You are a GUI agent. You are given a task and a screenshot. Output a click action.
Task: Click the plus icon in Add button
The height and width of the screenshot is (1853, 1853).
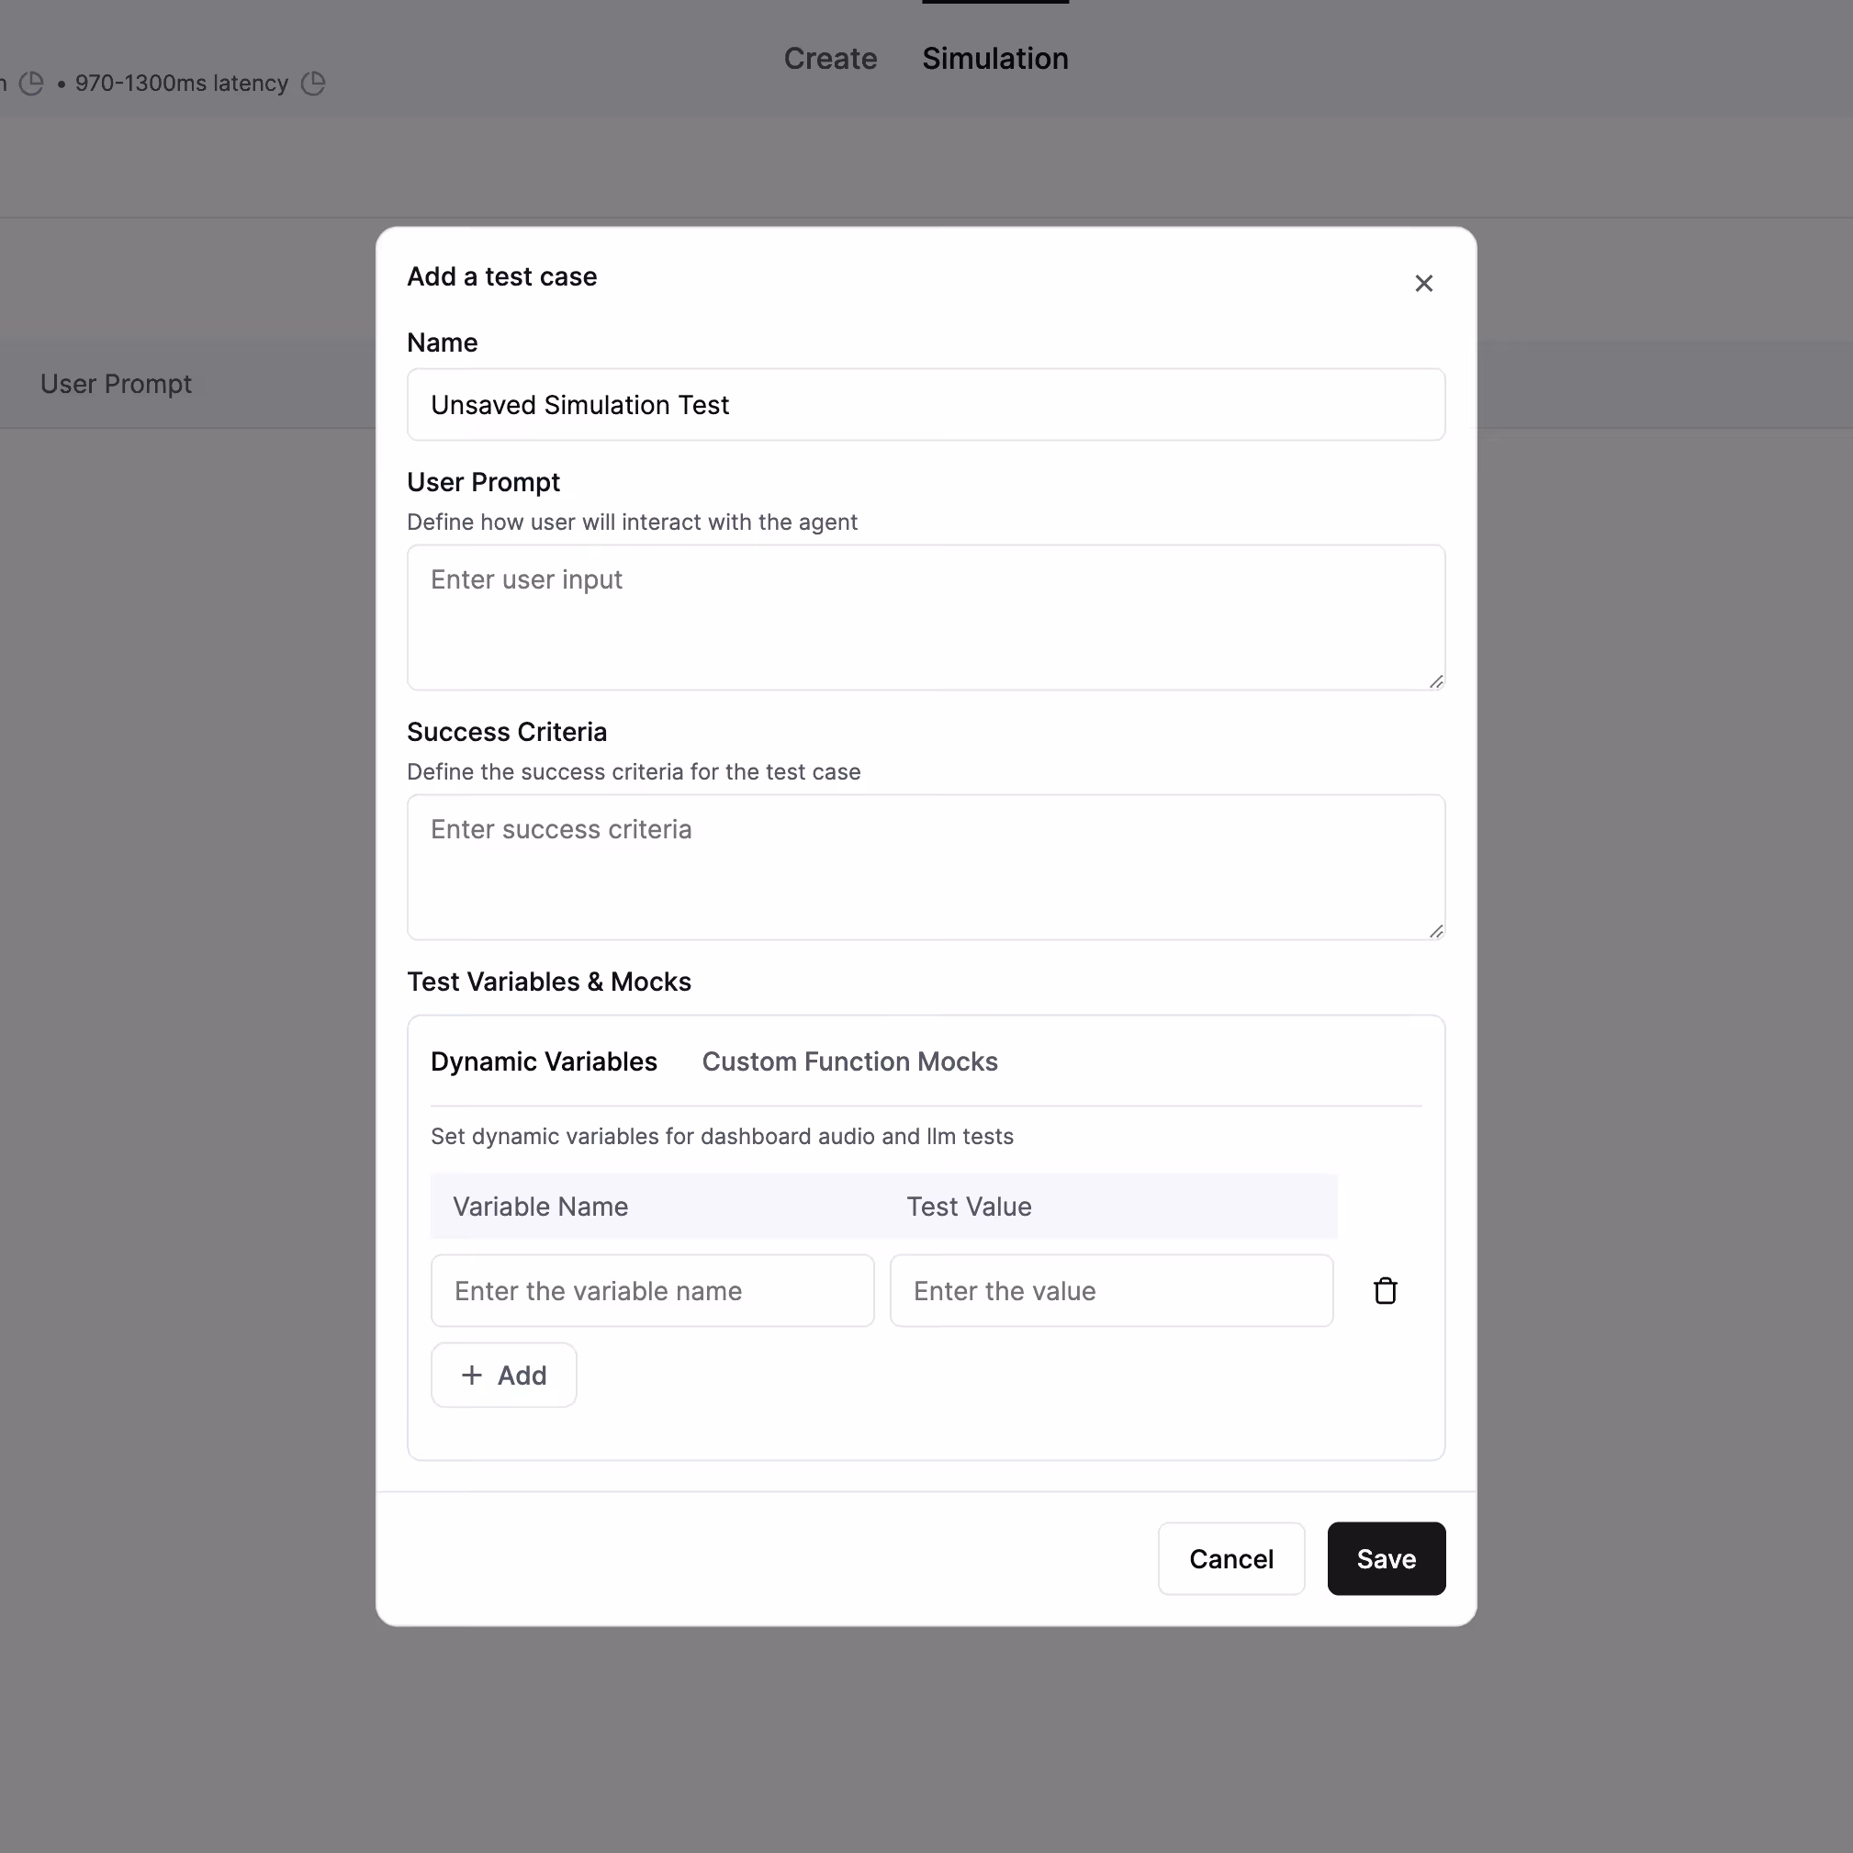coord(471,1376)
